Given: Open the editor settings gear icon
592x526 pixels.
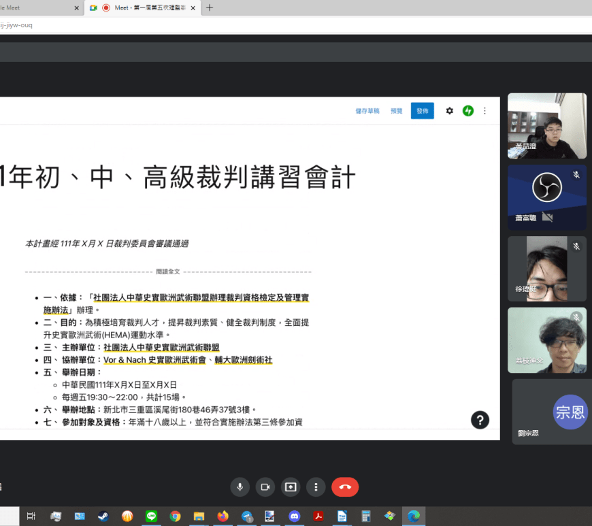Looking at the screenshot, I should [449, 111].
